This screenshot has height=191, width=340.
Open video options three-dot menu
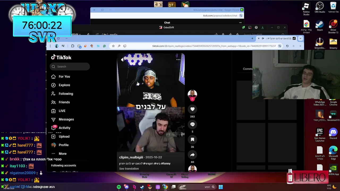pyautogui.click(x=178, y=60)
